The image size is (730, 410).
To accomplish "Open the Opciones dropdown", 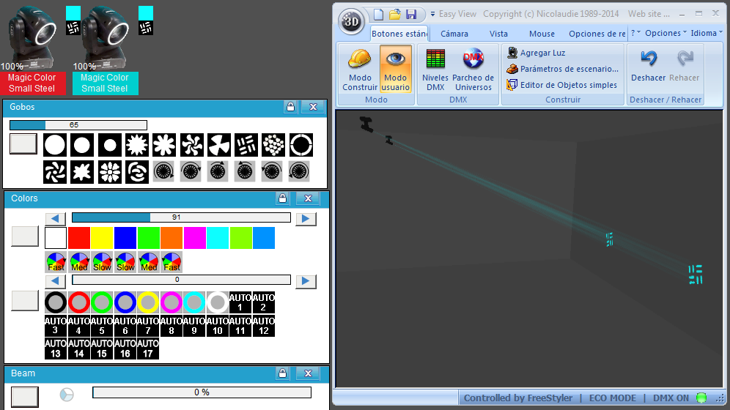I will pyautogui.click(x=666, y=33).
